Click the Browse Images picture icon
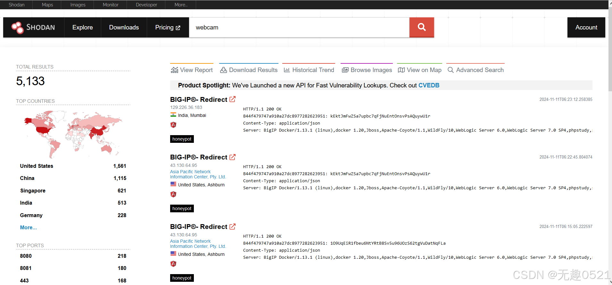This screenshot has width=612, height=285. point(345,70)
